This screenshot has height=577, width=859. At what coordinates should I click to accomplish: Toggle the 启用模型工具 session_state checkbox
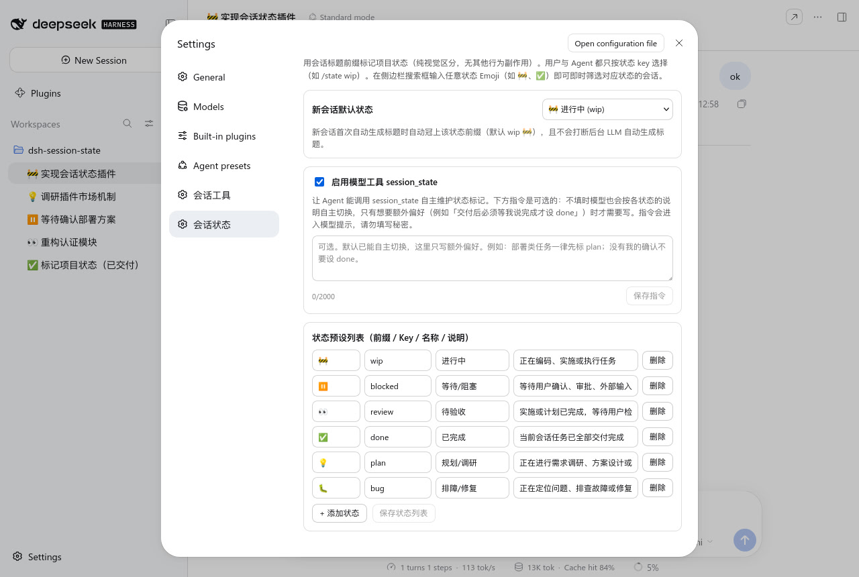[x=319, y=182]
